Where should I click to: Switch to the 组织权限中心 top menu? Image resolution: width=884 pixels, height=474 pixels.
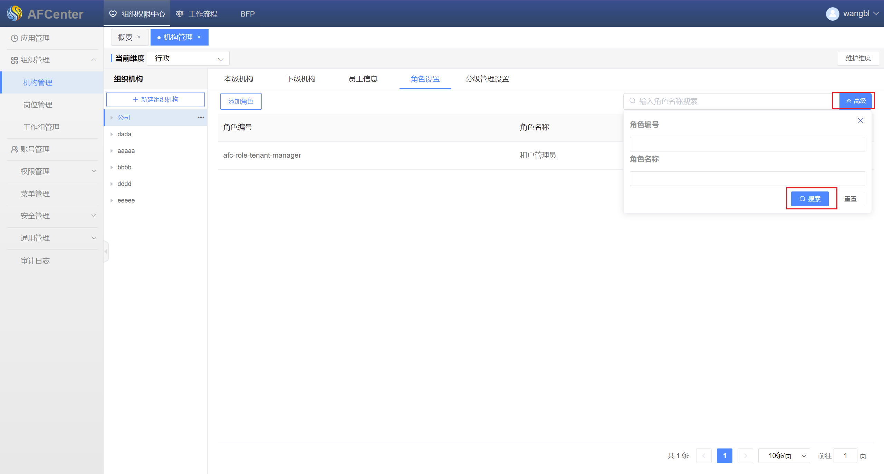click(x=137, y=14)
